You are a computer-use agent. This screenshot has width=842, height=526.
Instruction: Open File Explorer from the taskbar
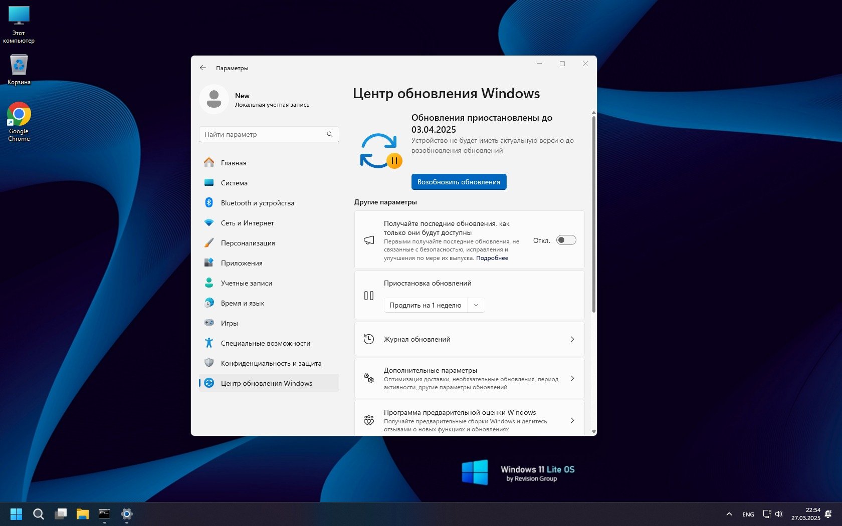pos(82,513)
